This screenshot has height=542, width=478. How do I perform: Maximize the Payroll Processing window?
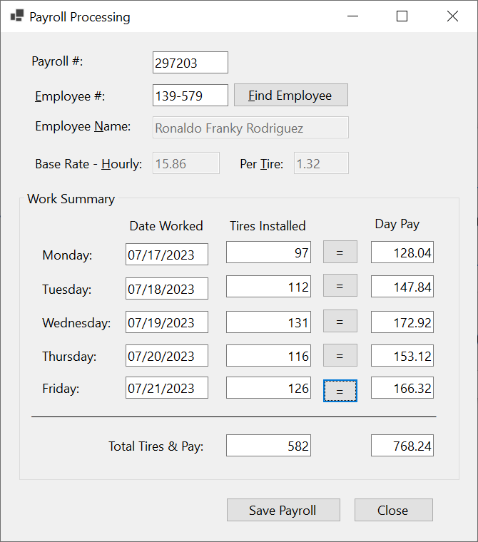402,16
